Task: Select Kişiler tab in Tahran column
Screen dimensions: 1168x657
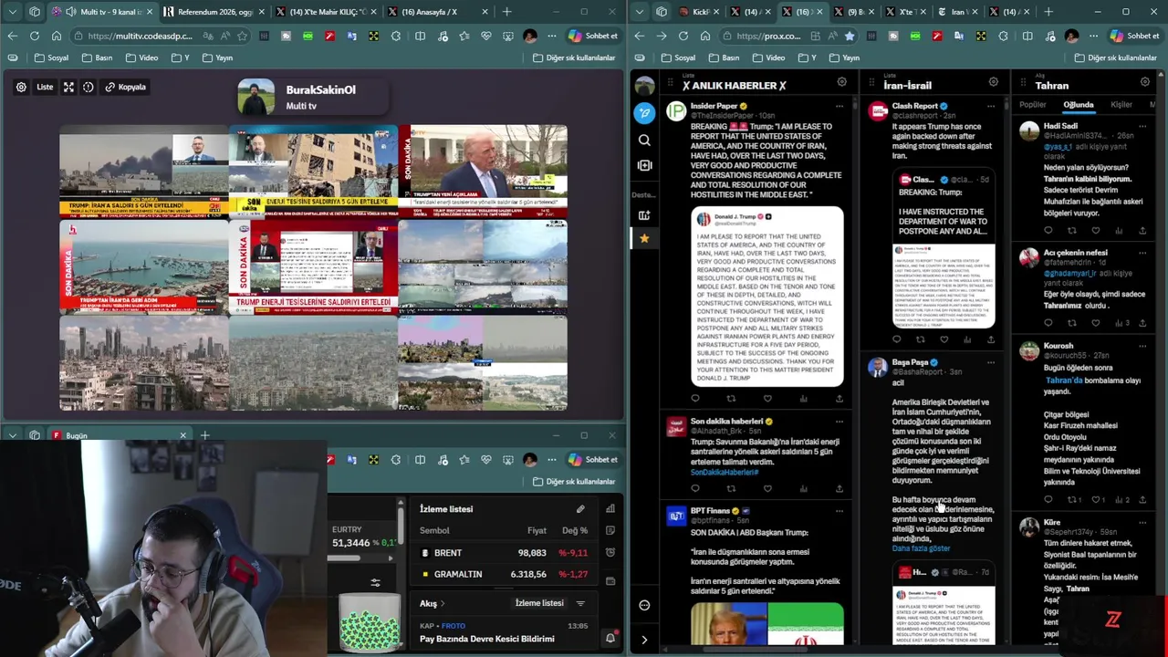Action: click(1121, 105)
